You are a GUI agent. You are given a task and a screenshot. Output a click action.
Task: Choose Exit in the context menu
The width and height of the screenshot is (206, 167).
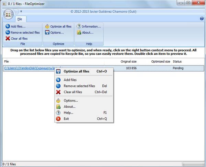pos(84,119)
